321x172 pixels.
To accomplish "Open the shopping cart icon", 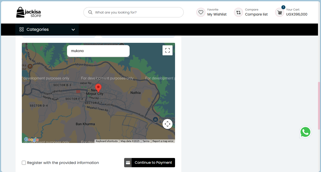I will coord(279,12).
